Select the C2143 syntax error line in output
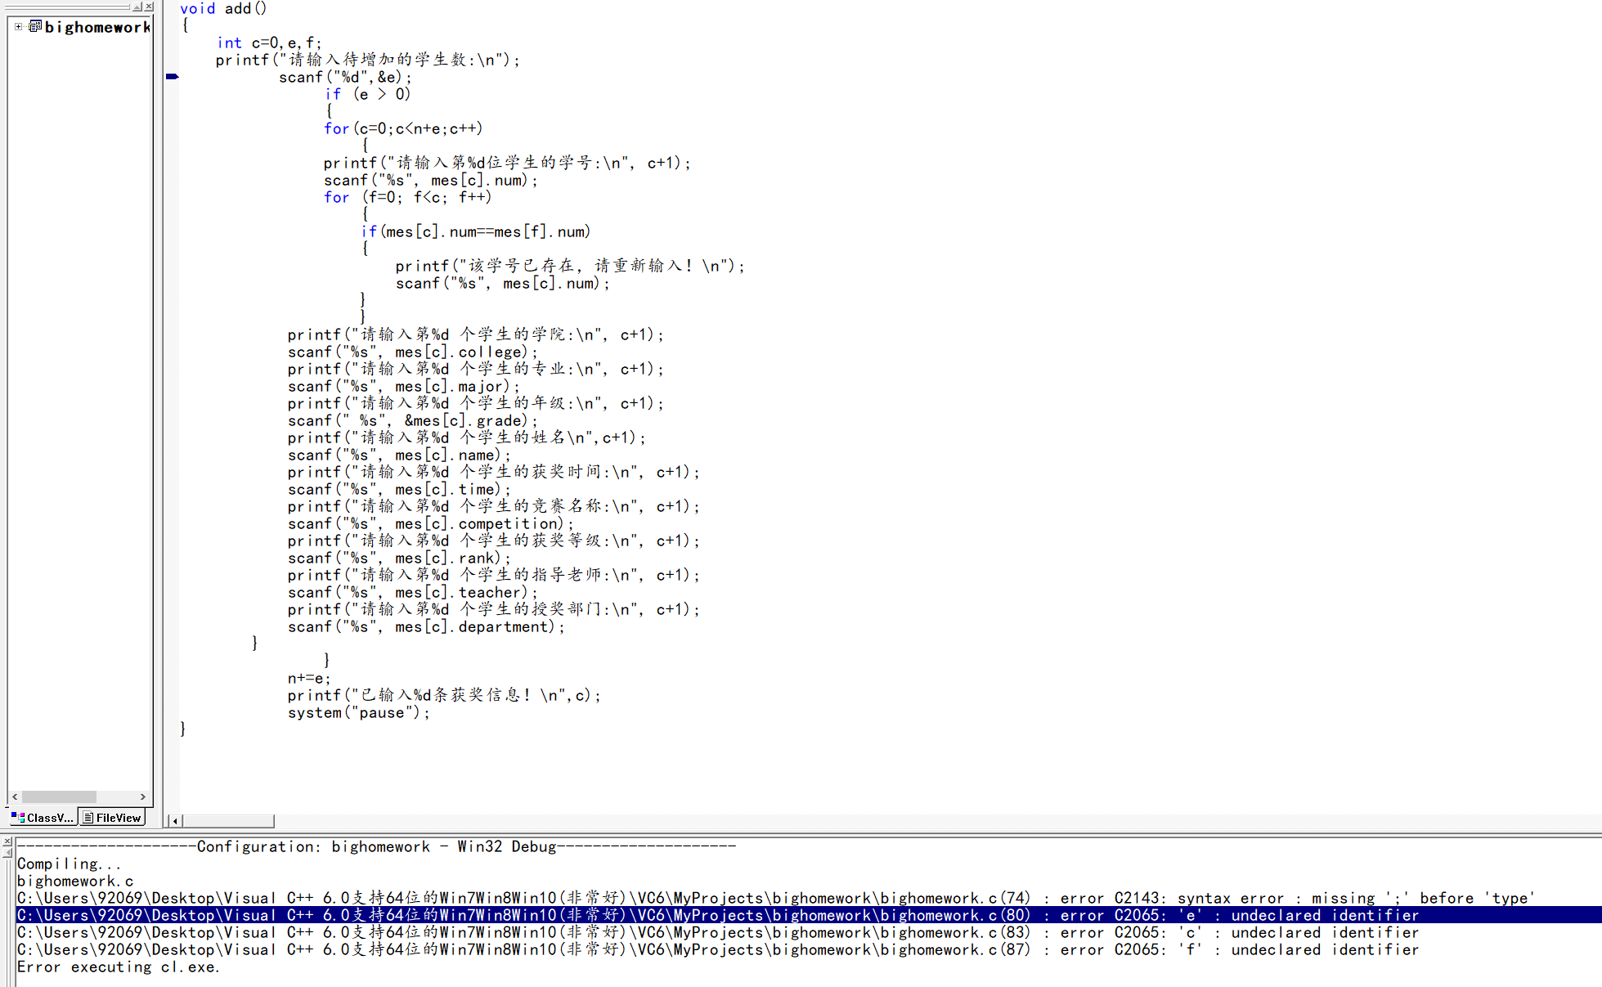 click(776, 898)
